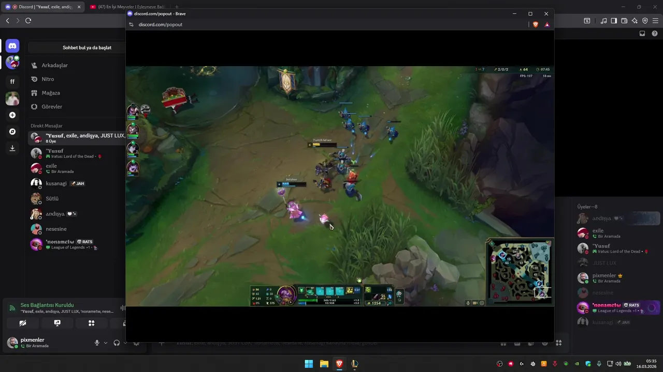Turn on camera in voice panel

point(23,323)
